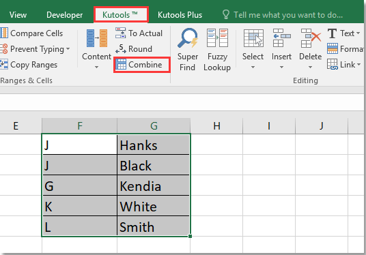Expand the Select dropdown arrow
This screenshot has width=366, height=255.
tap(253, 67)
